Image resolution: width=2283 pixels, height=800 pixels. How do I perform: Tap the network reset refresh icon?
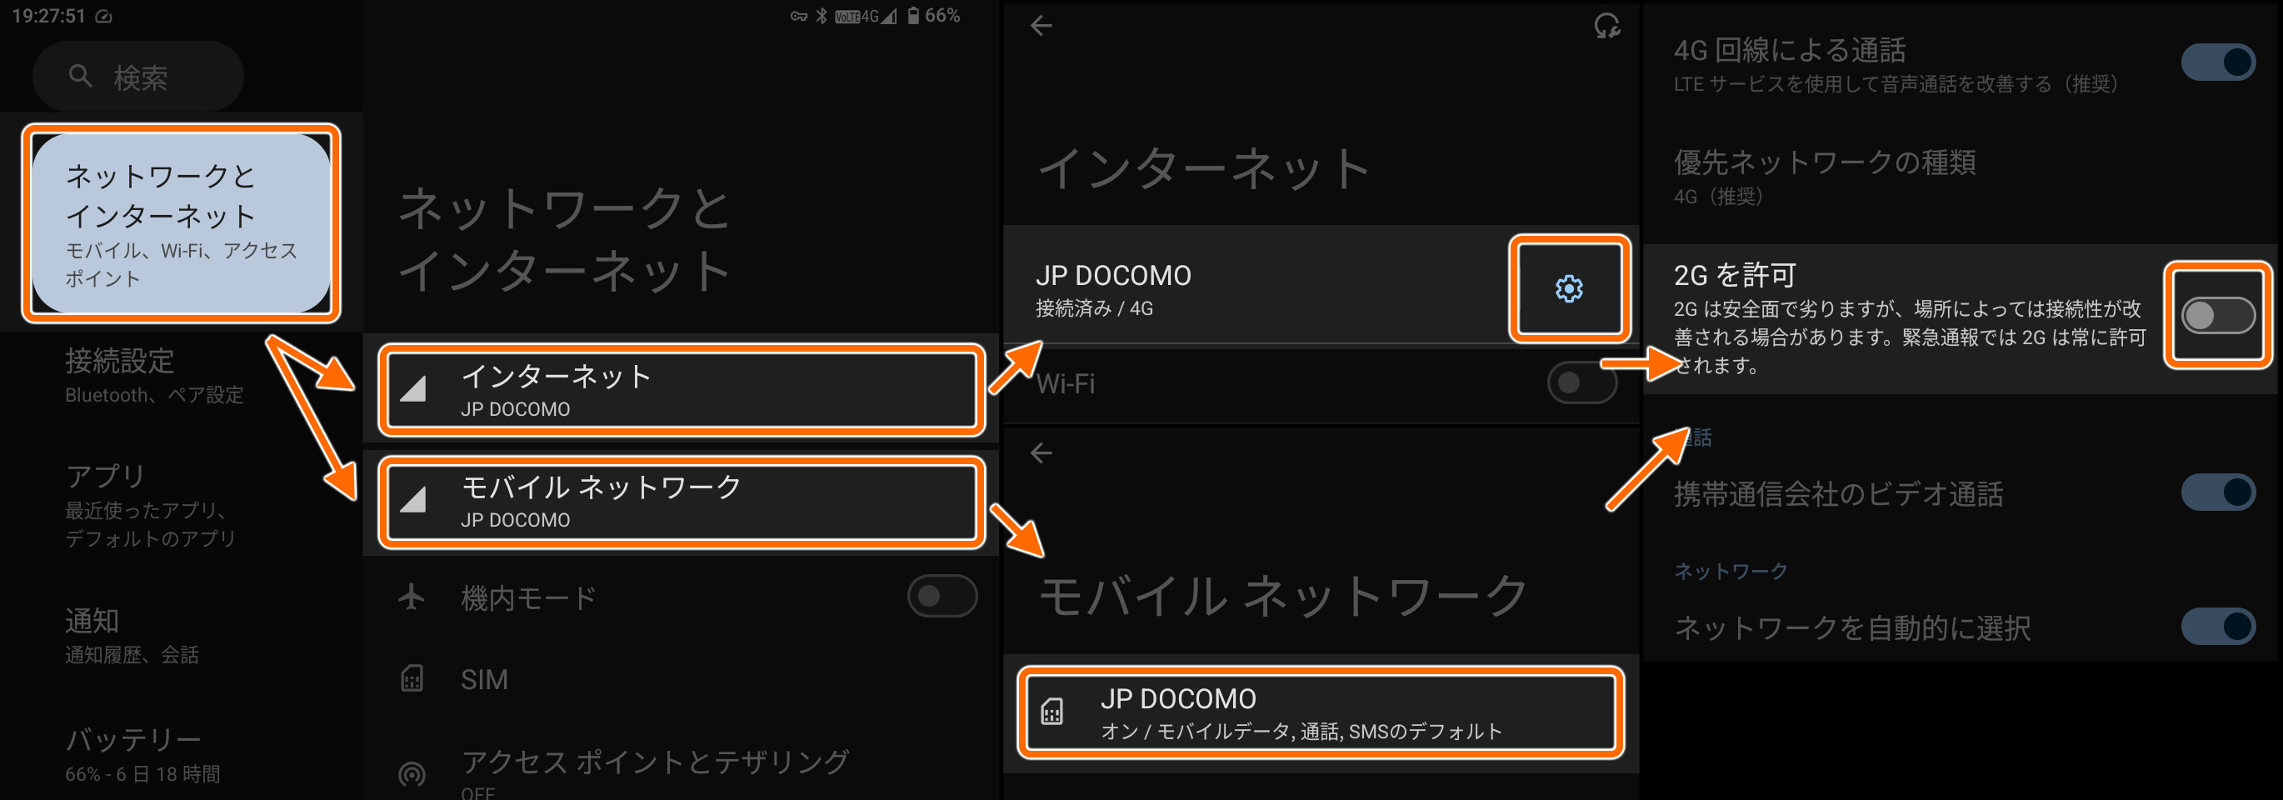point(1606,26)
